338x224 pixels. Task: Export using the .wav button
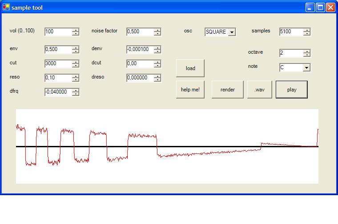click(x=260, y=90)
